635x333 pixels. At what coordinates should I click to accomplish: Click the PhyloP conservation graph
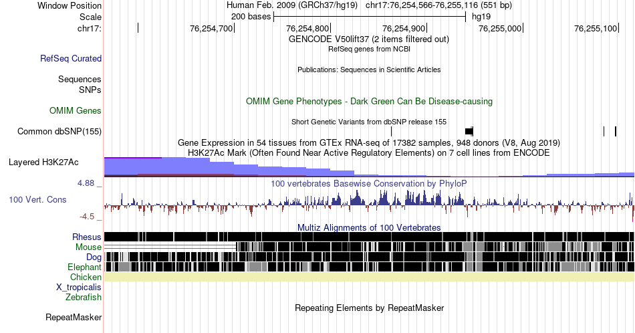[369, 205]
